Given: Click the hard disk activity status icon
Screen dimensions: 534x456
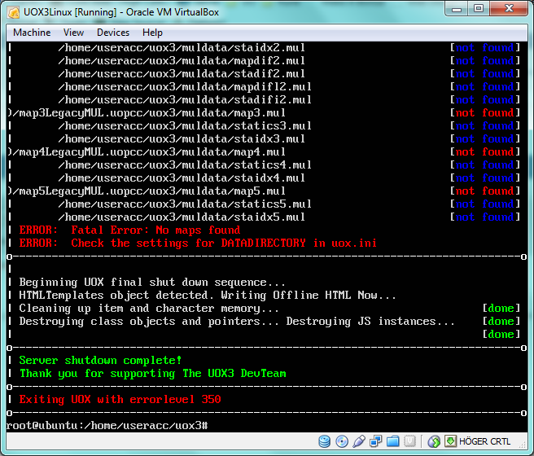Looking at the screenshot, I should (x=324, y=441).
